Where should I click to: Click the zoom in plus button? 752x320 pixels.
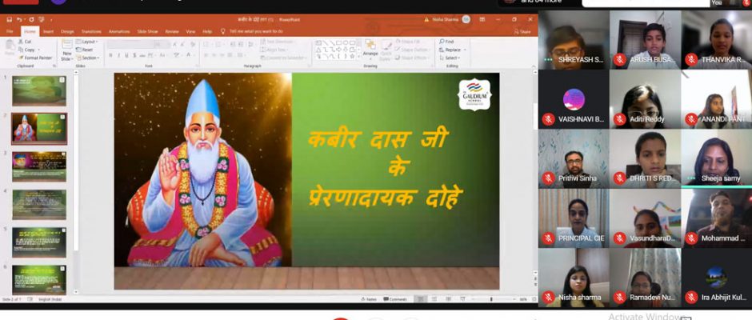[514, 299]
